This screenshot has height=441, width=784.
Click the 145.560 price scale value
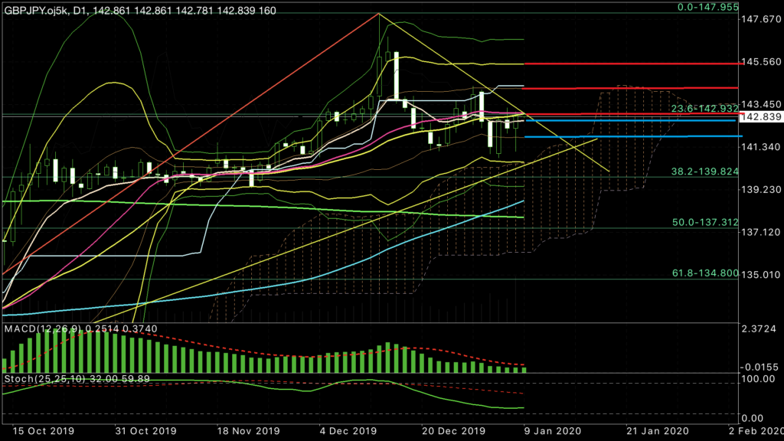pyautogui.click(x=761, y=62)
